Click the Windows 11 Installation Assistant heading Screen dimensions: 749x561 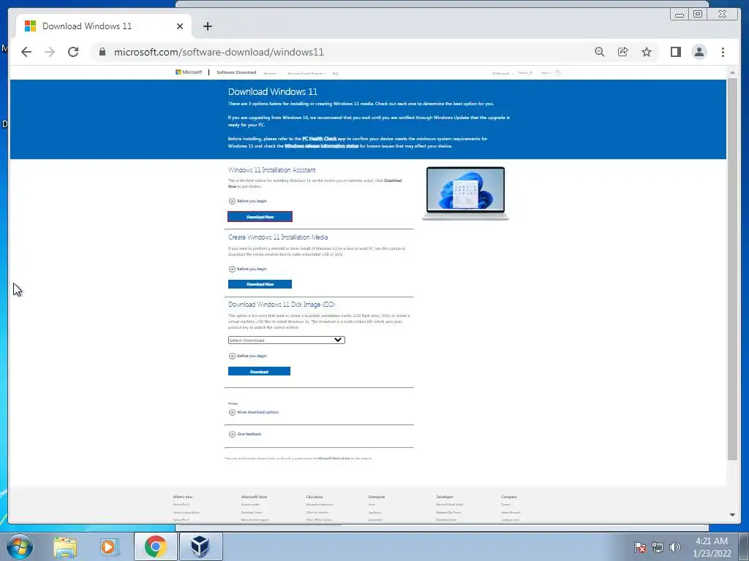pos(272,169)
